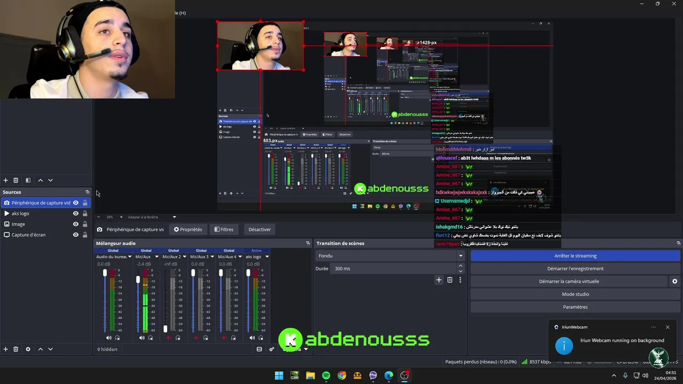
Task: Hide the Périphérique de capture vidéo source
Action: pos(76,203)
